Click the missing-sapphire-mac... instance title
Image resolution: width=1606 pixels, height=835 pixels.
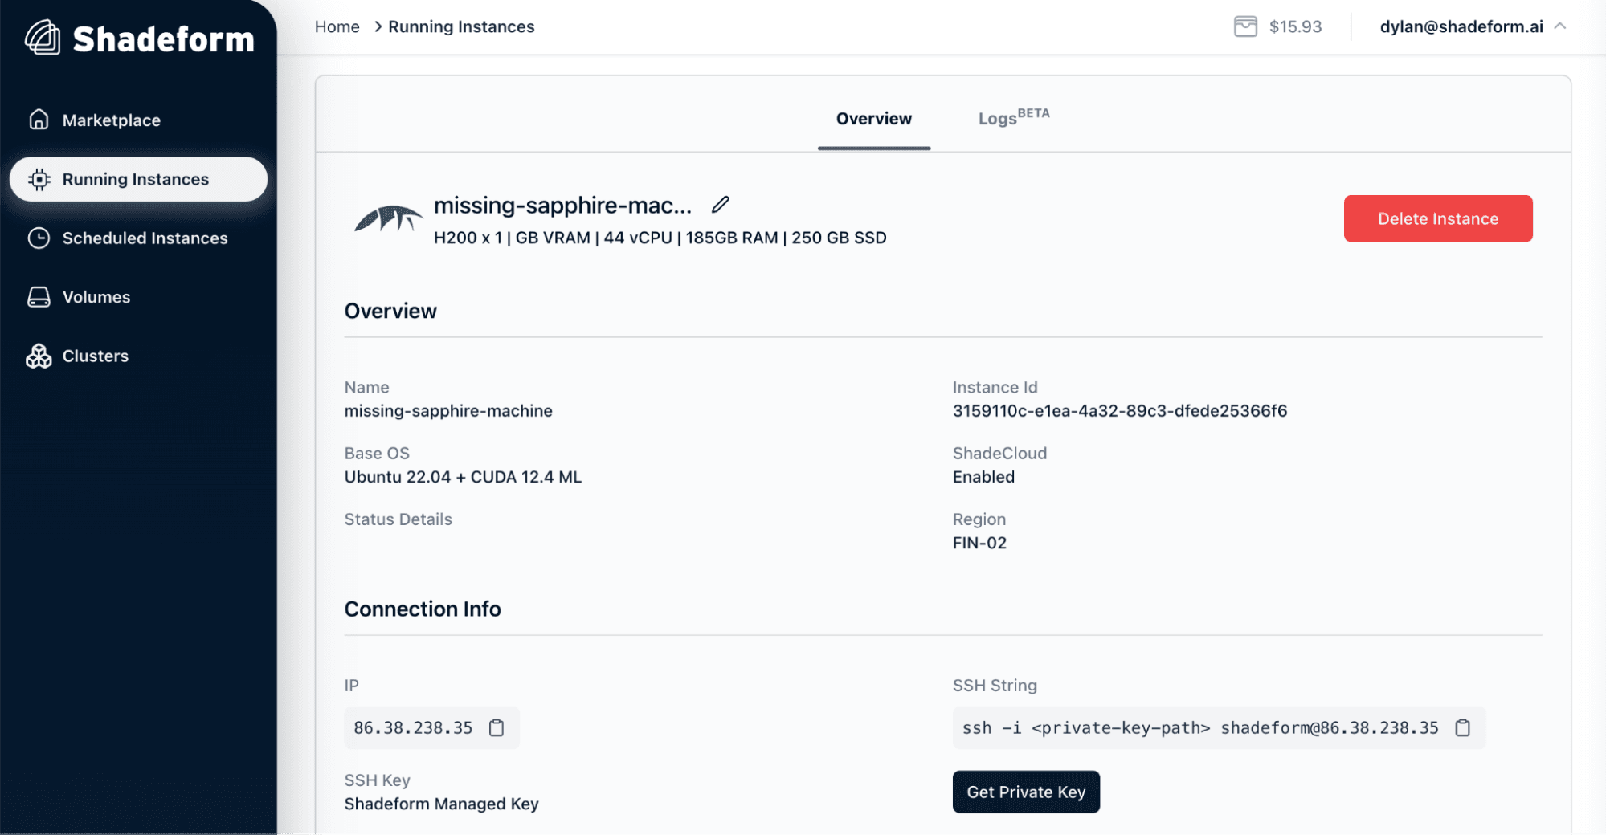[x=562, y=206]
